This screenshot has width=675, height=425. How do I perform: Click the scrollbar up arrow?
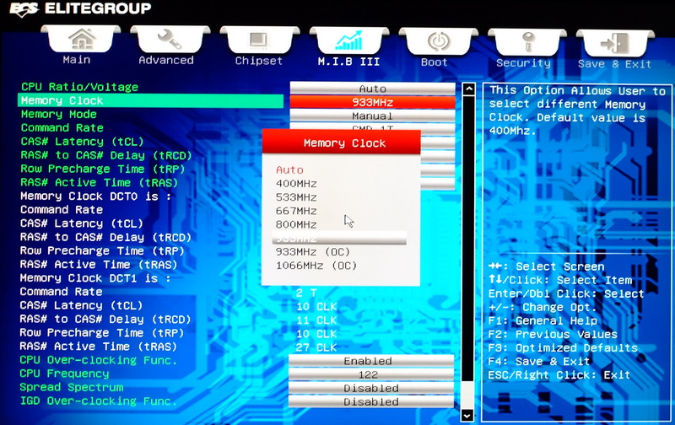468,89
